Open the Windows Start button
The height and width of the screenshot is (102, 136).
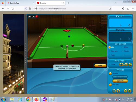point(4,99)
